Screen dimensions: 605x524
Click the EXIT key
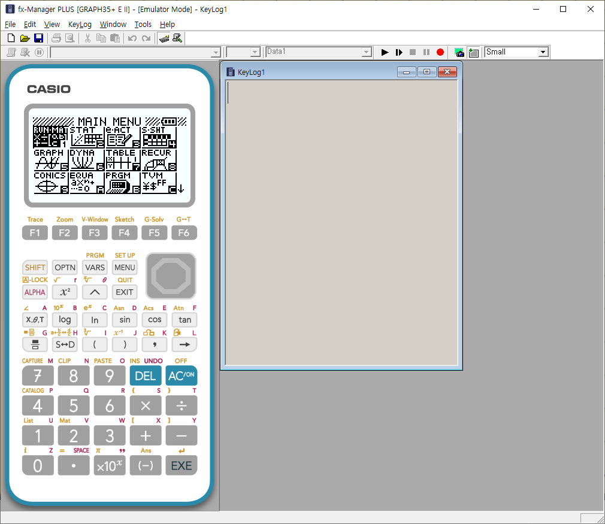(125, 292)
